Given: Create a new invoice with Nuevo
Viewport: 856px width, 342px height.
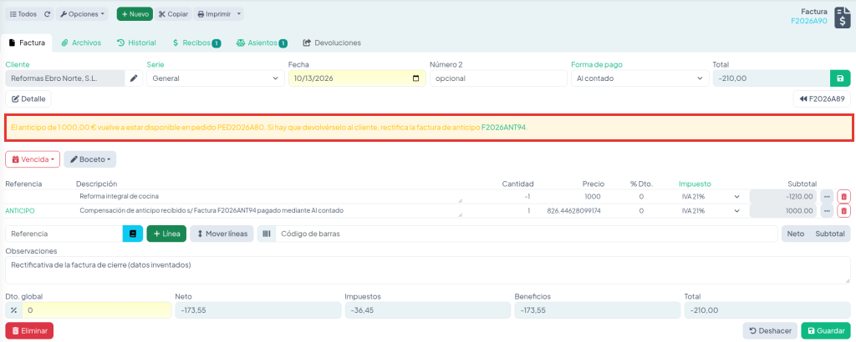Looking at the screenshot, I should tap(135, 14).
